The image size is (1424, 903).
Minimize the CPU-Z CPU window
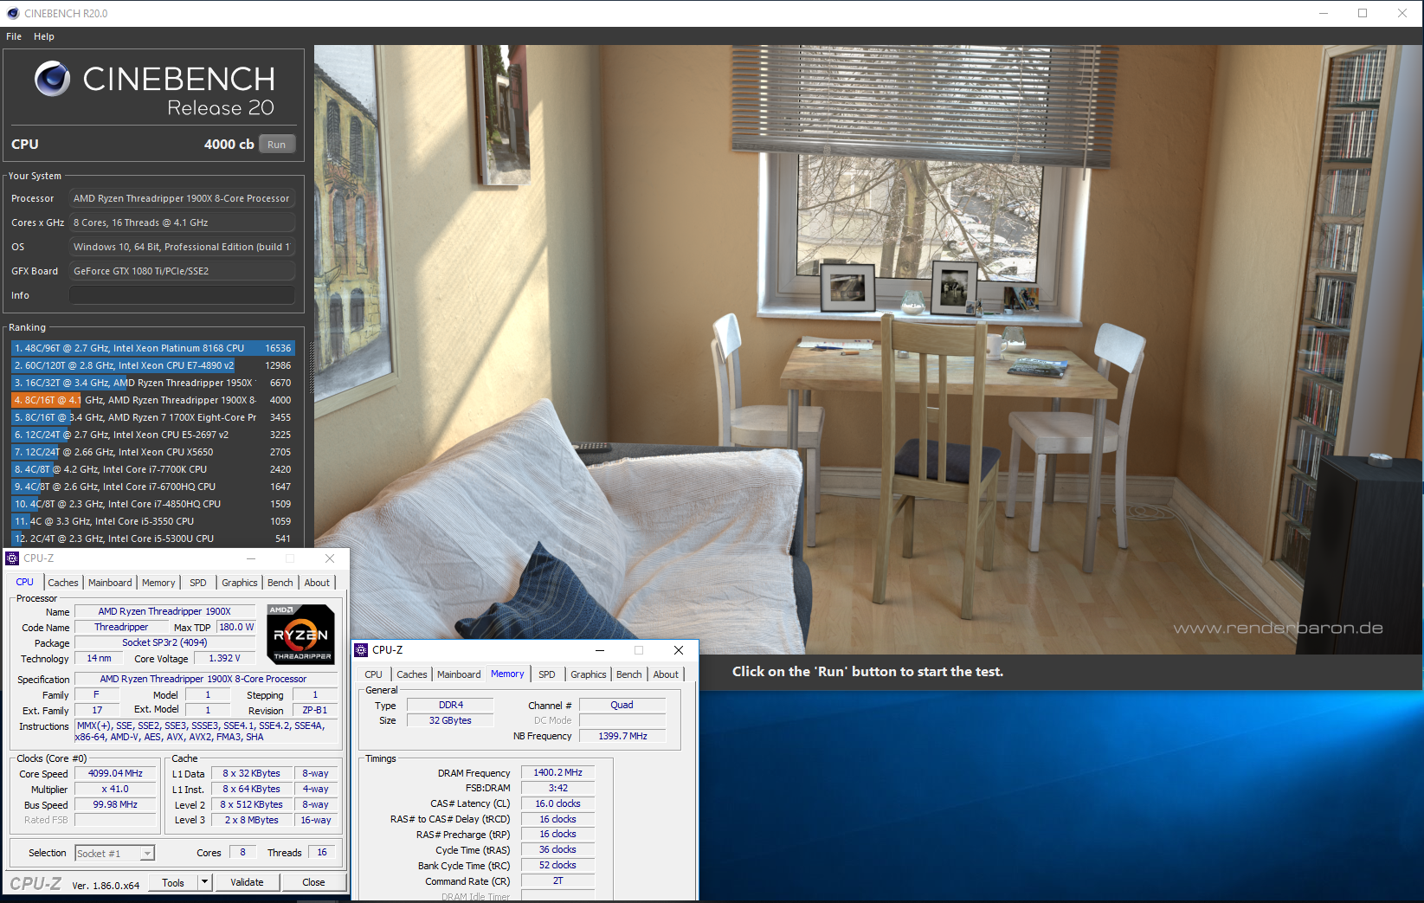tap(251, 558)
